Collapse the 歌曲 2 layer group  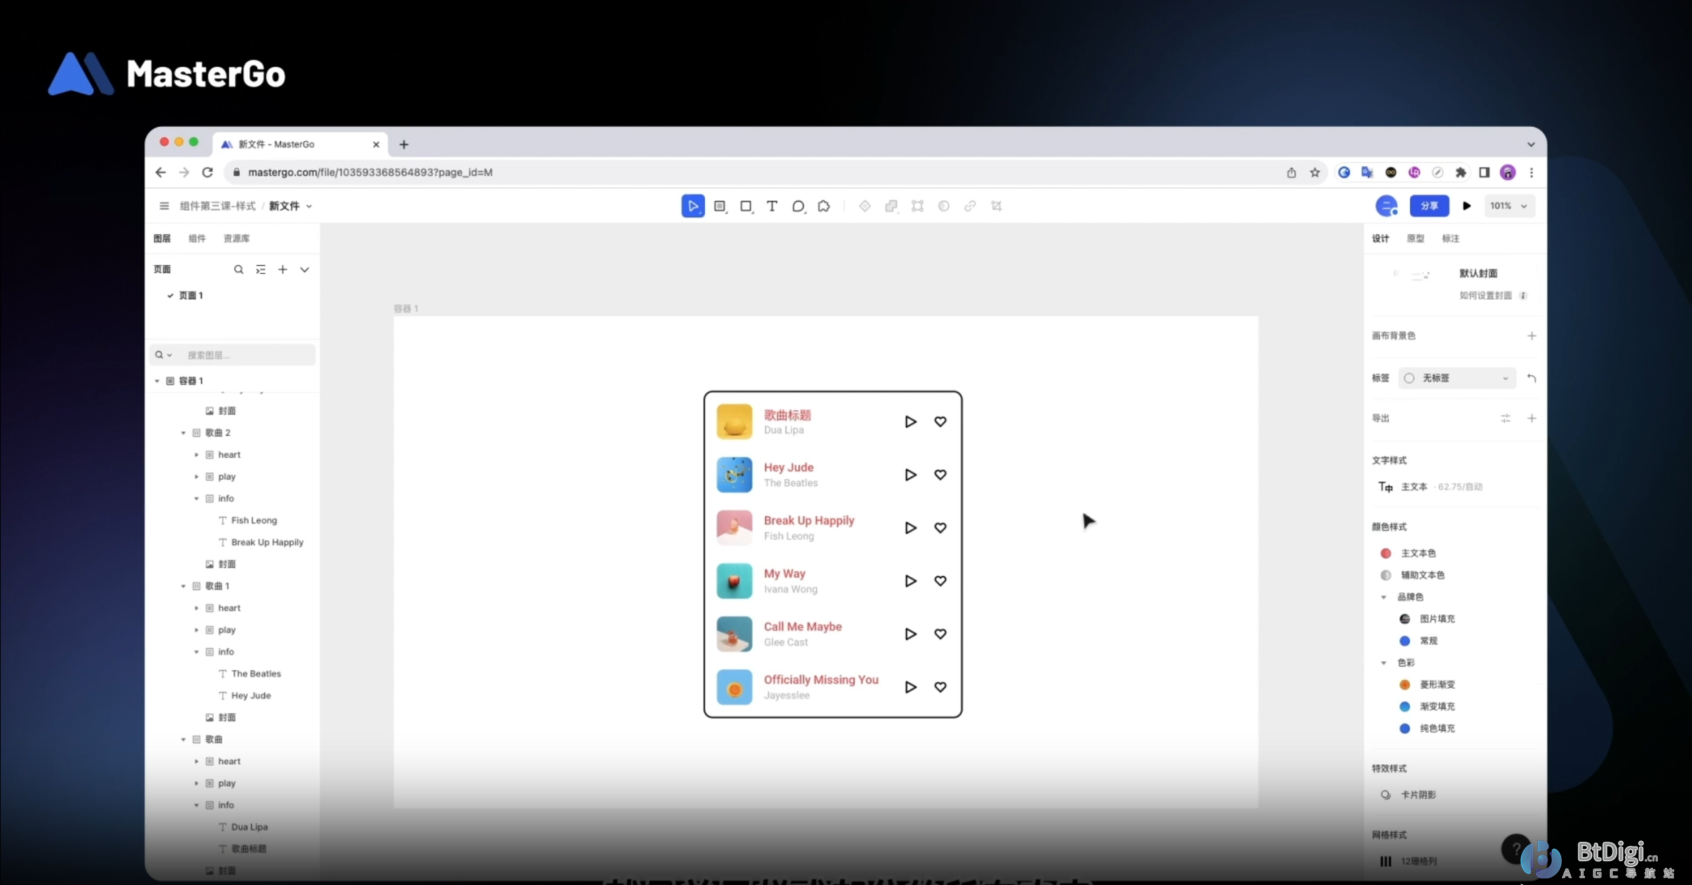click(183, 433)
